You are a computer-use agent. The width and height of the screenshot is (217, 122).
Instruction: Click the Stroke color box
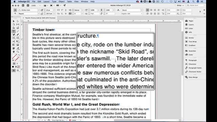click(17, 59)
